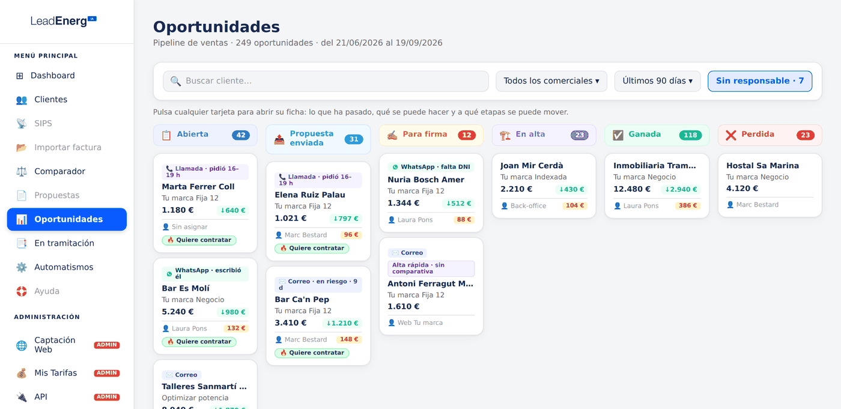This screenshot has height=409, width=841.
Task: Click the Mis Tarifas money bag icon
Action: (22, 373)
